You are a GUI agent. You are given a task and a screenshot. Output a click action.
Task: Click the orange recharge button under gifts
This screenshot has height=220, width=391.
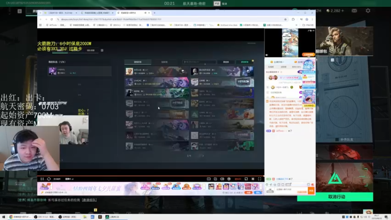coord(248,193)
